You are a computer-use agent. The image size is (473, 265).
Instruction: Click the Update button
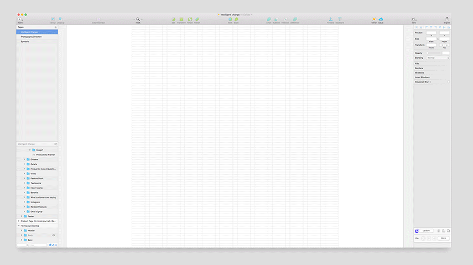(426, 231)
